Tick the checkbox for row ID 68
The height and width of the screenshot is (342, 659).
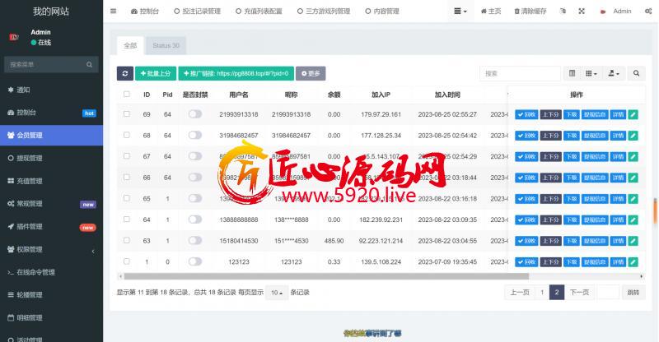pos(127,135)
